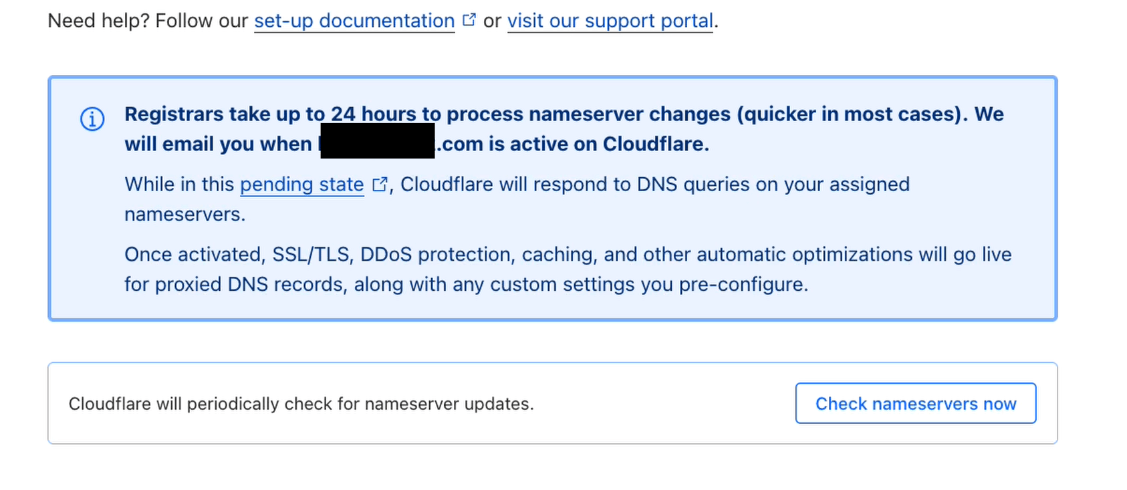Click the pending state hyperlink underline
The image size is (1127, 490).
pos(302,194)
